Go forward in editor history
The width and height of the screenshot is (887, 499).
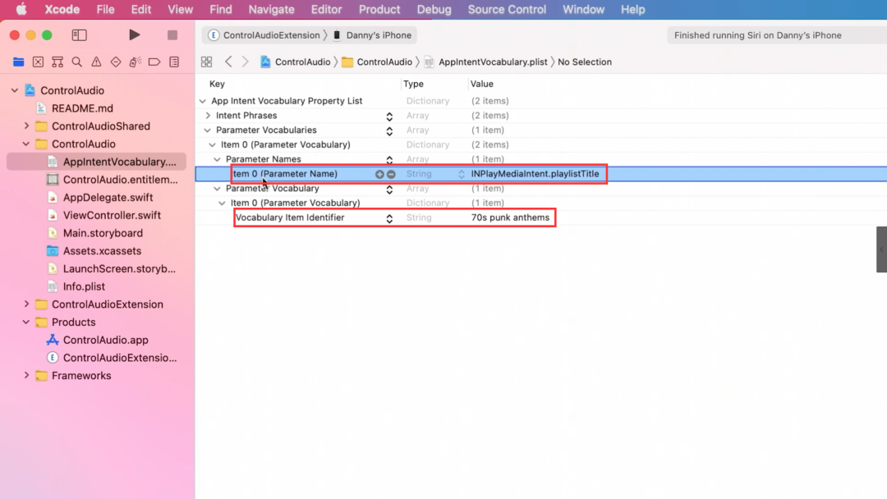(x=245, y=62)
